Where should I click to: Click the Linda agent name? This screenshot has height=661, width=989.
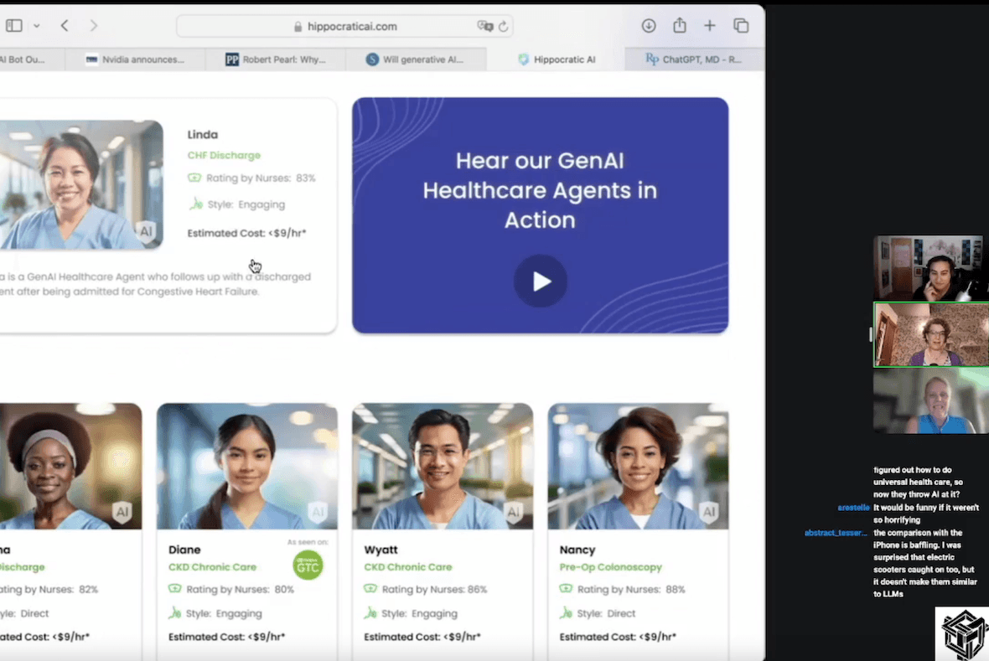click(203, 134)
